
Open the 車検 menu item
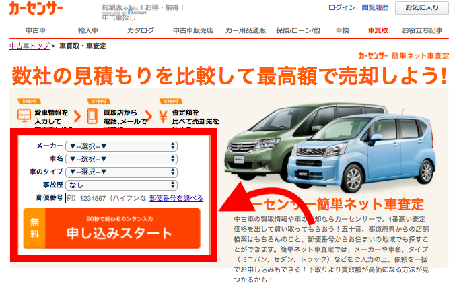point(342,30)
